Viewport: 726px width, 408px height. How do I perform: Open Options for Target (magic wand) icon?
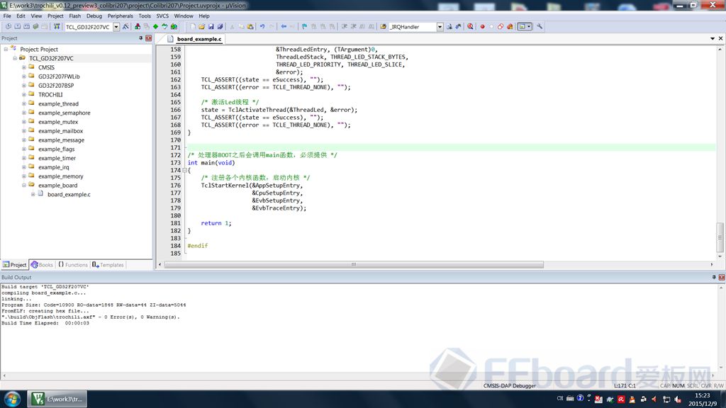point(125,26)
